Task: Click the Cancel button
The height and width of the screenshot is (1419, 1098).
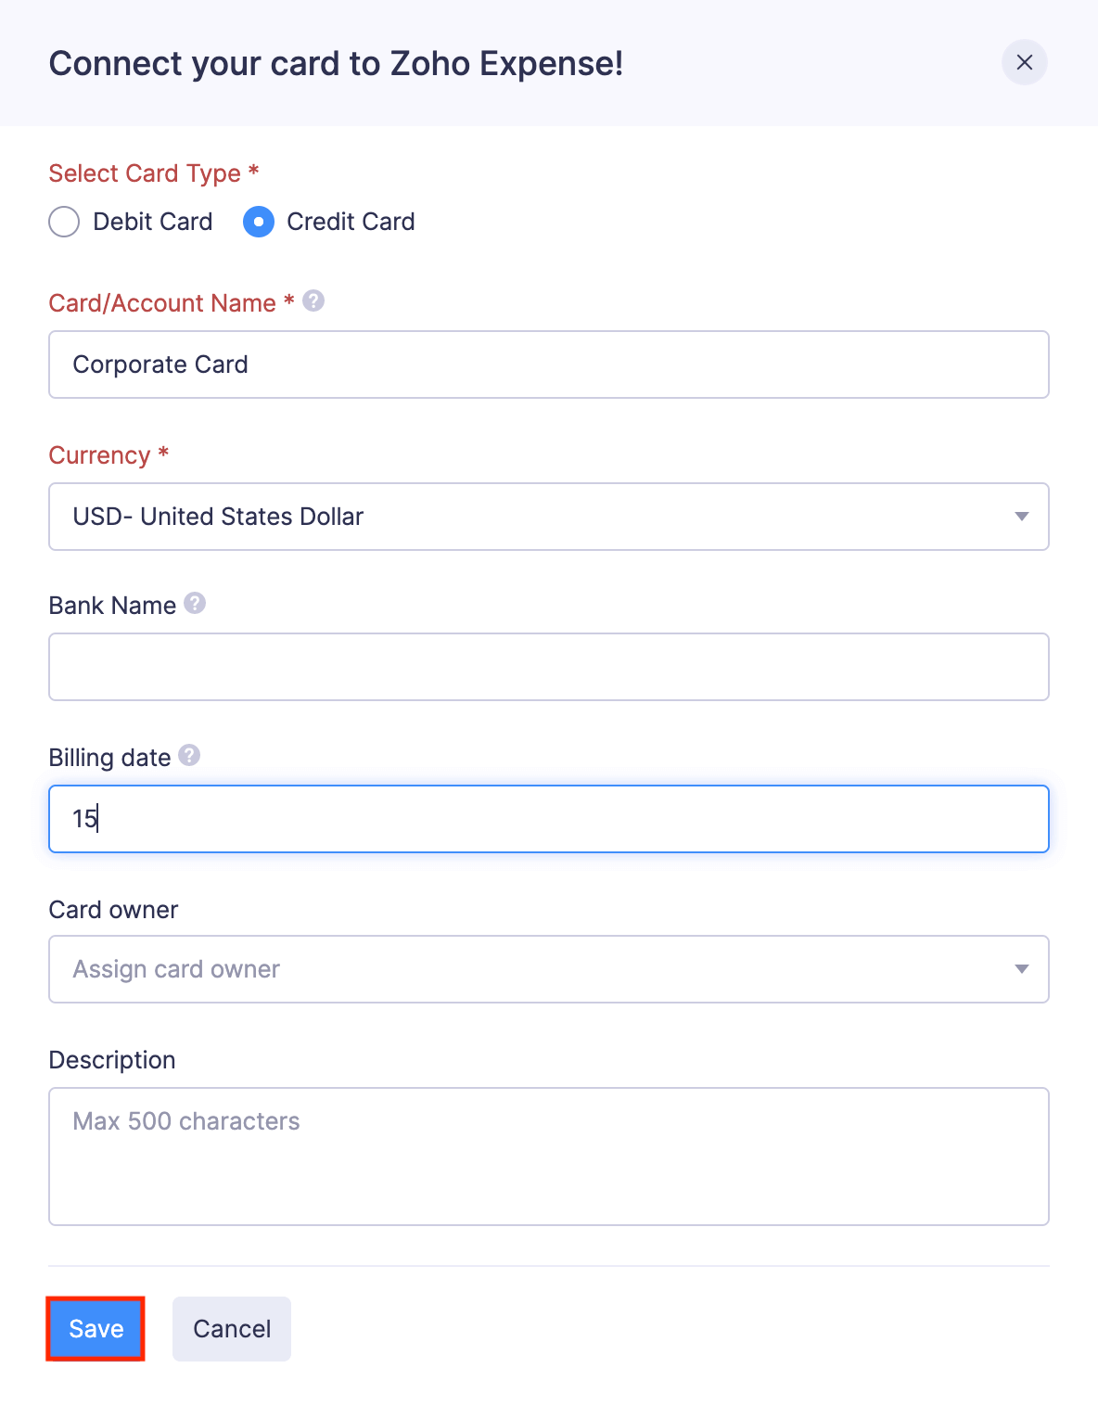Action: [x=232, y=1329]
